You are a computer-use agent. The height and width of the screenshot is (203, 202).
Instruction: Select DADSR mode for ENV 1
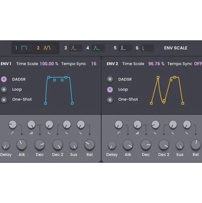4,79
